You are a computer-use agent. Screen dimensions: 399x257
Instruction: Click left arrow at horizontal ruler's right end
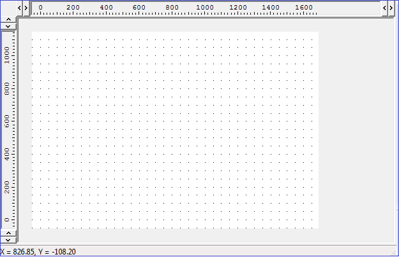coord(384,8)
